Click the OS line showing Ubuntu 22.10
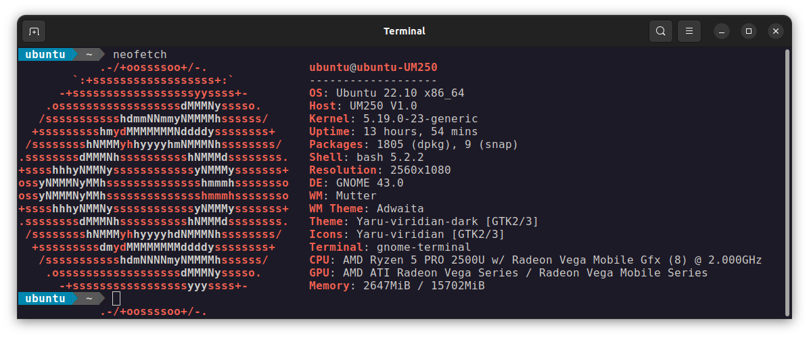This screenshot has height=338, width=809. point(386,93)
